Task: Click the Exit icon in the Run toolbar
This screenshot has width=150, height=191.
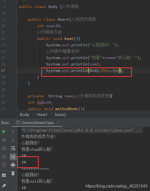Action: coord(4,165)
